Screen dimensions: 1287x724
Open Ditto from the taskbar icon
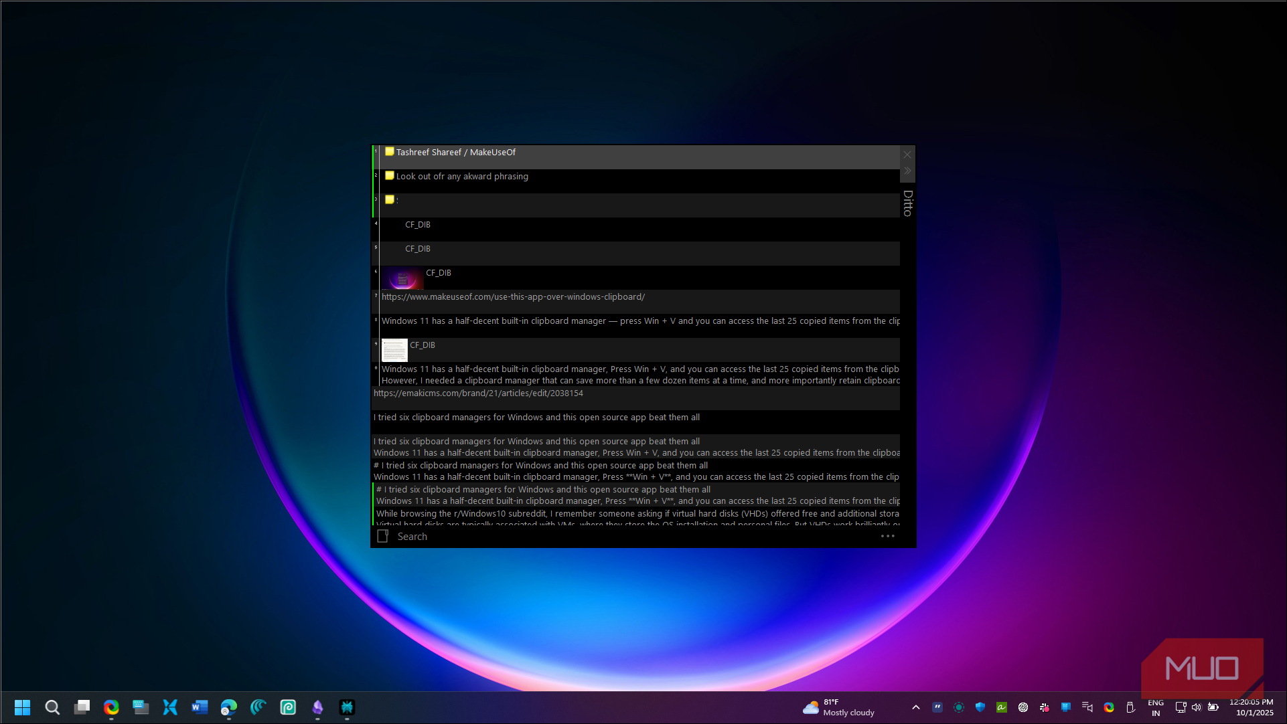347,707
